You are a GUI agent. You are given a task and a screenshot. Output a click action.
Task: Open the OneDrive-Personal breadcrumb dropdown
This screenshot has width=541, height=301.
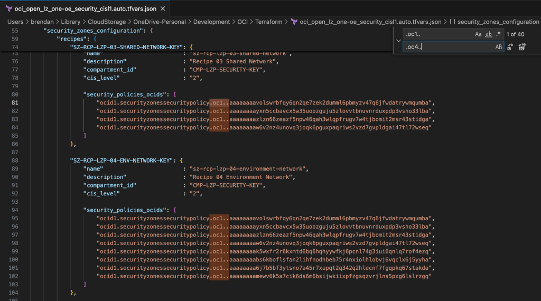[x=159, y=22]
